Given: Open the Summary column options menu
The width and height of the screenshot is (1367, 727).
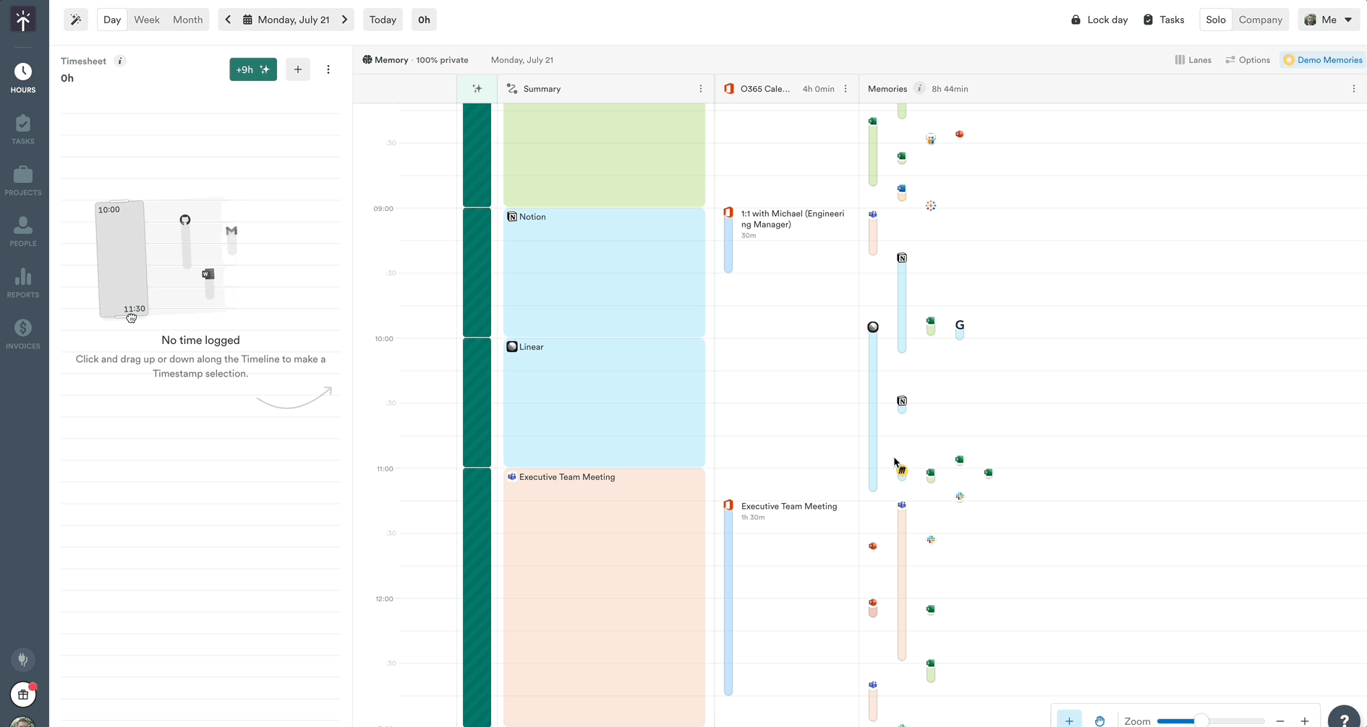Looking at the screenshot, I should (700, 88).
